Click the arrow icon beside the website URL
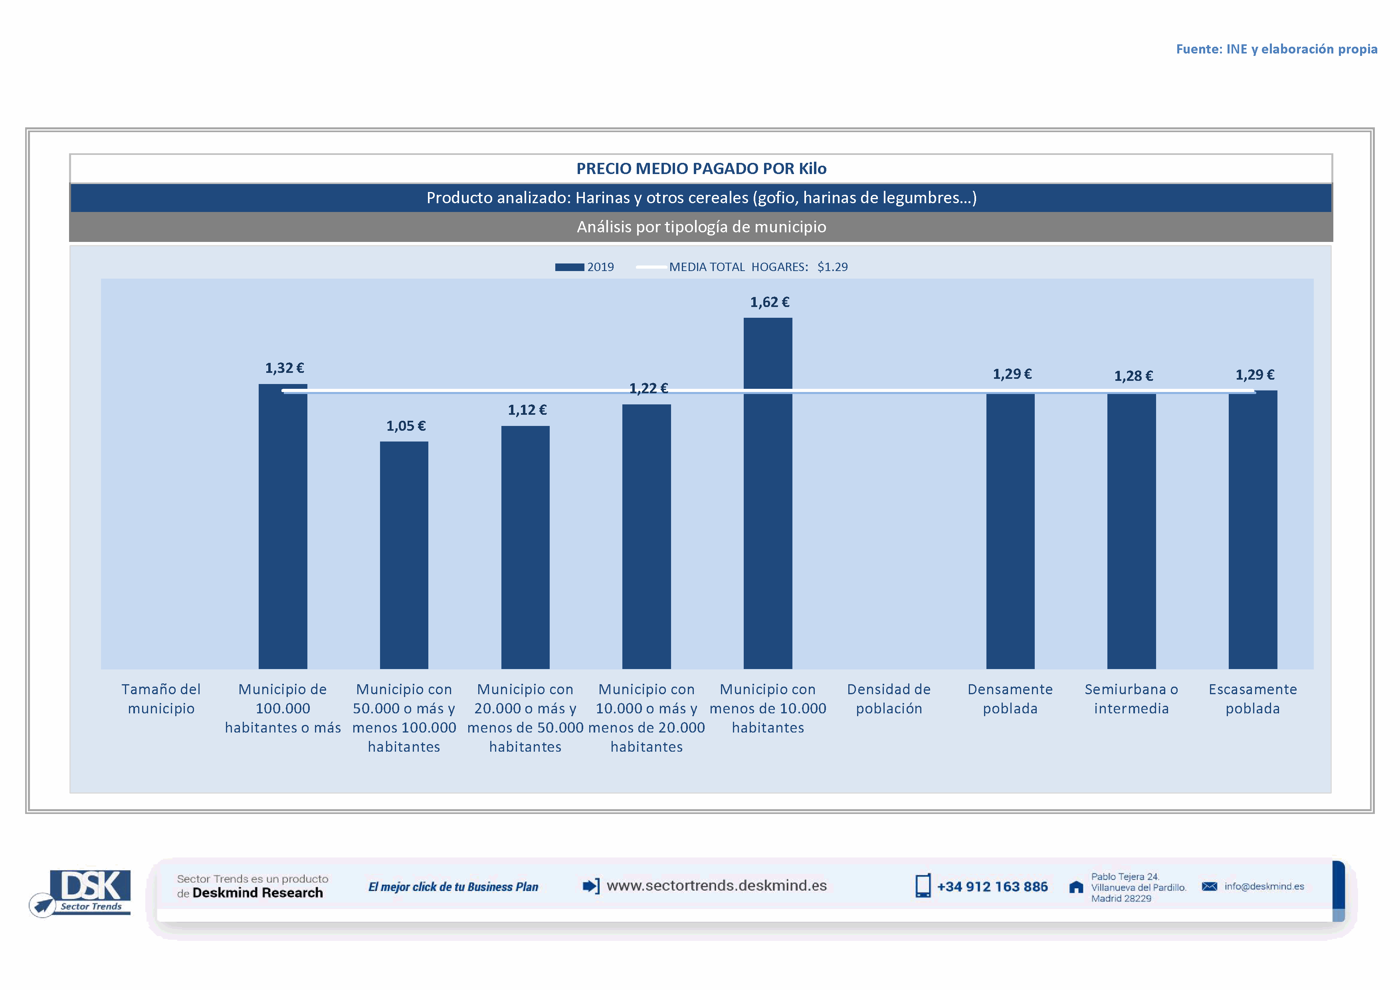This screenshot has width=1400, height=990. [590, 886]
